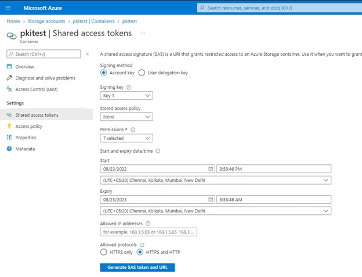Choose HTTPS only protocol option

click(x=104, y=252)
